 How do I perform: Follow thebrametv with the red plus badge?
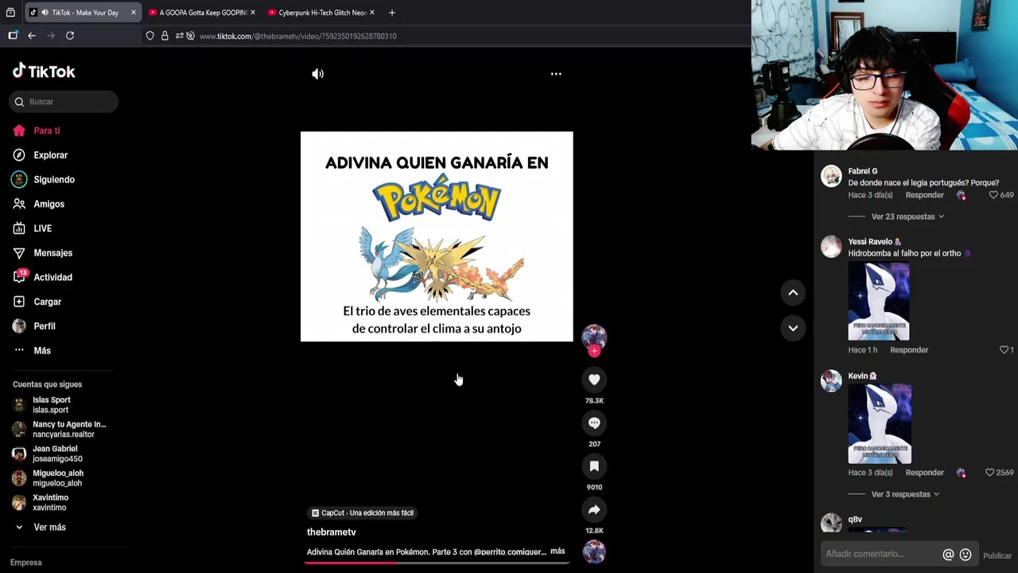pyautogui.click(x=594, y=351)
